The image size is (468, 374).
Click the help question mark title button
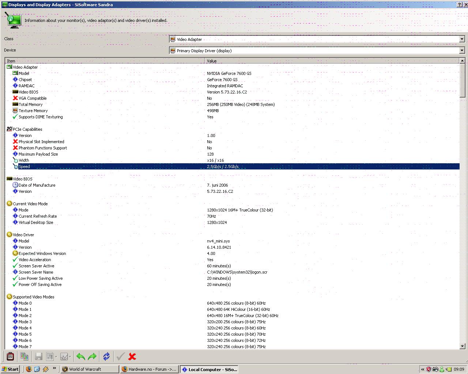460,4
